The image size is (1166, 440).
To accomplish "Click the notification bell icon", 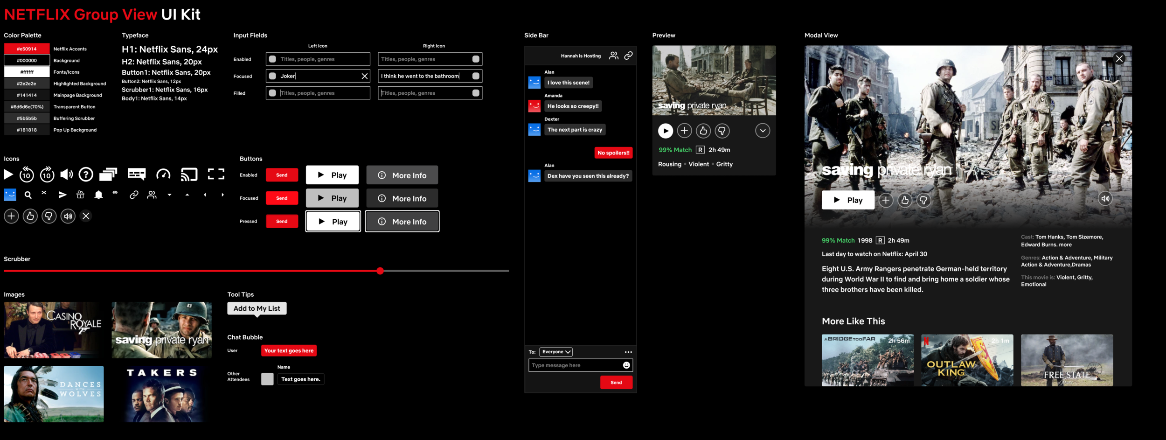I will pyautogui.click(x=98, y=195).
